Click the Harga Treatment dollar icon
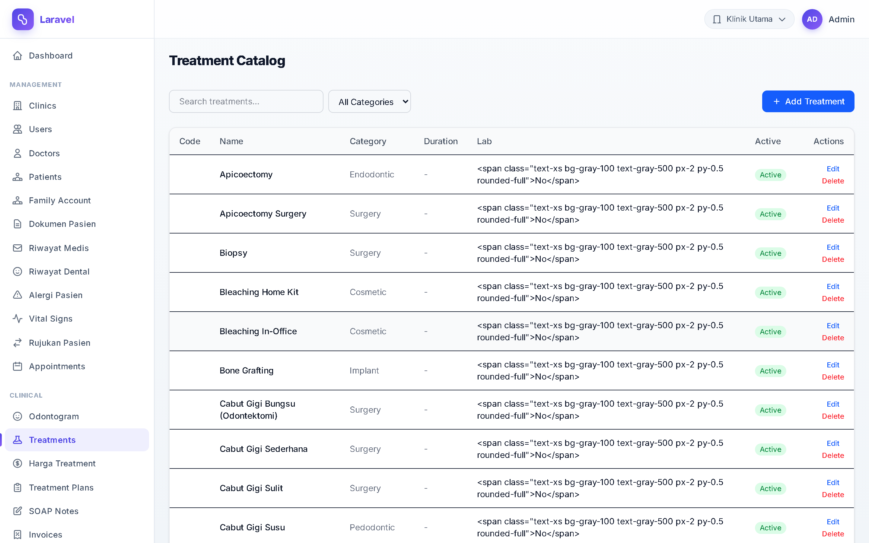The height and width of the screenshot is (543, 869). tap(18, 464)
